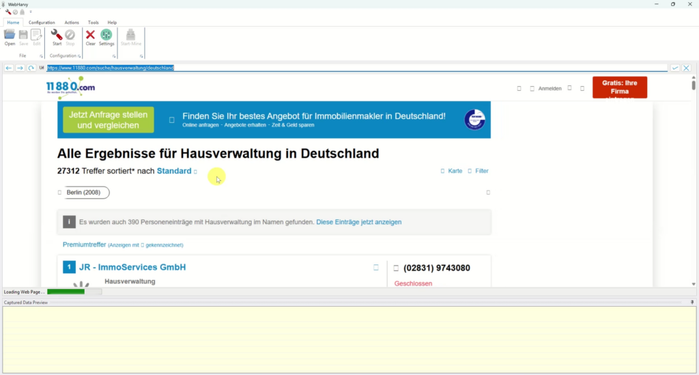The image size is (699, 375).
Task: Click the header icon left of Anmelden
Action: 532,88
